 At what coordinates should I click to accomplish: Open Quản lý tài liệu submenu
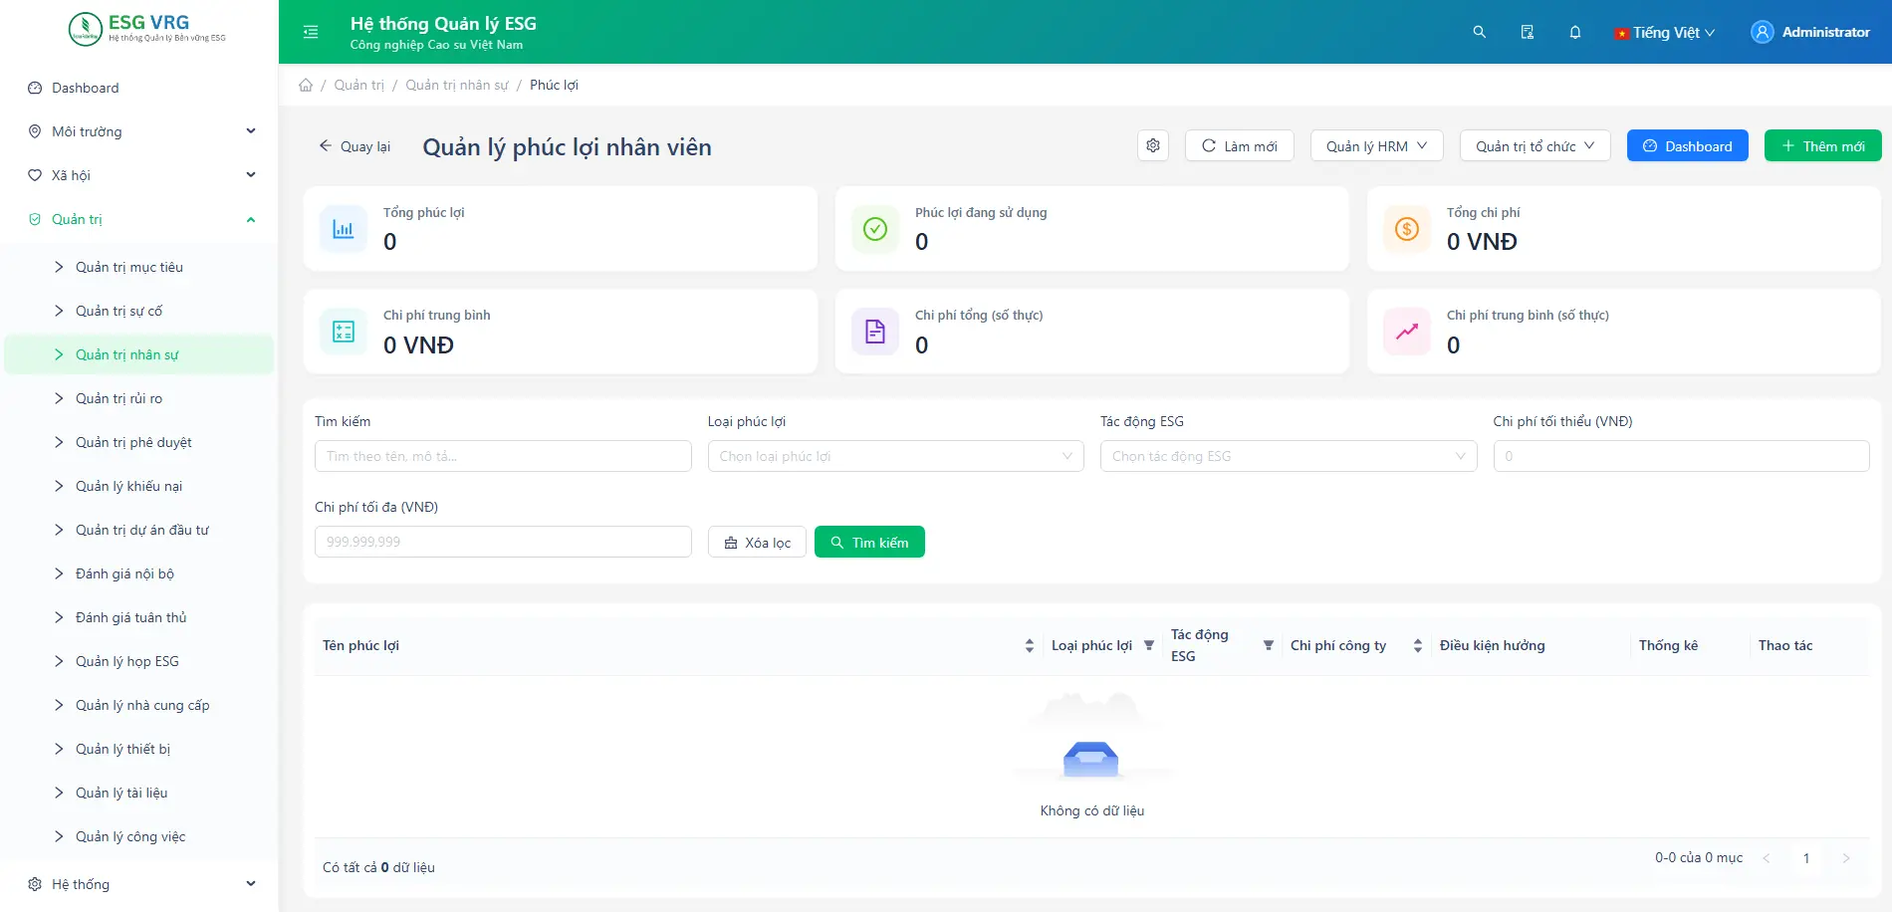tap(139, 793)
